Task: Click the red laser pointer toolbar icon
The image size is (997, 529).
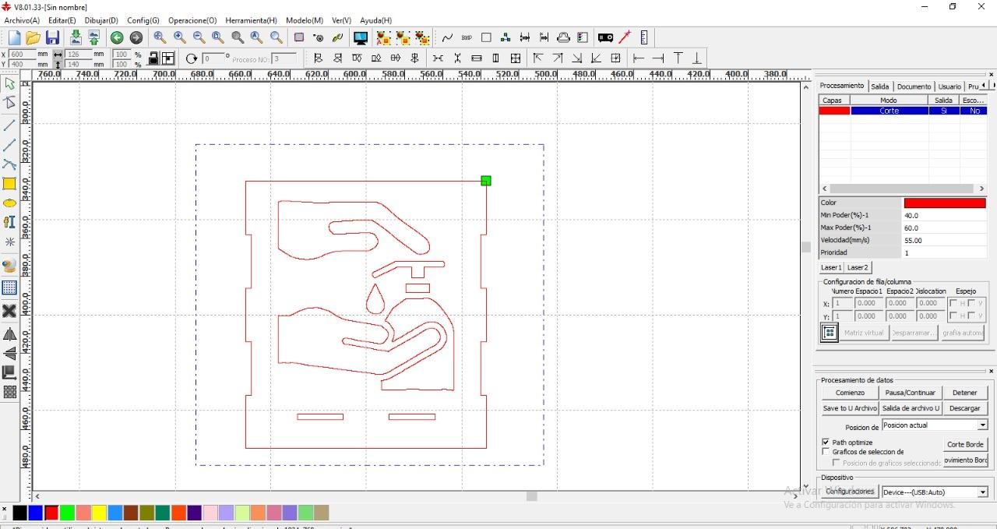Action: coord(625,37)
